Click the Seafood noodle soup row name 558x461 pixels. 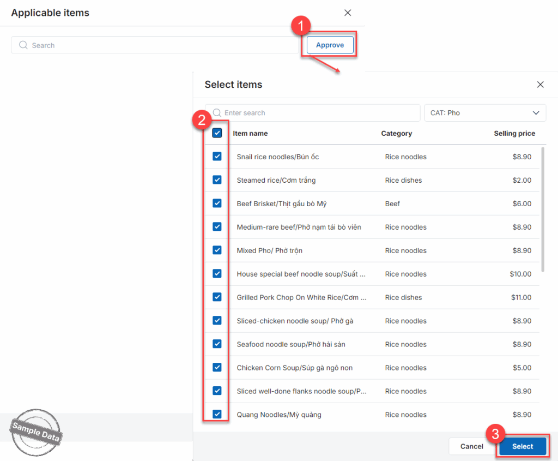point(290,344)
